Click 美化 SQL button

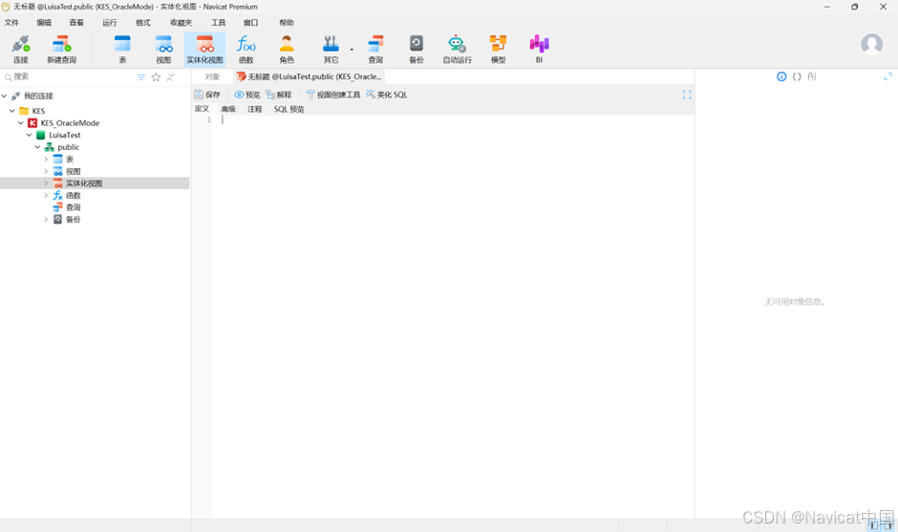tap(387, 95)
